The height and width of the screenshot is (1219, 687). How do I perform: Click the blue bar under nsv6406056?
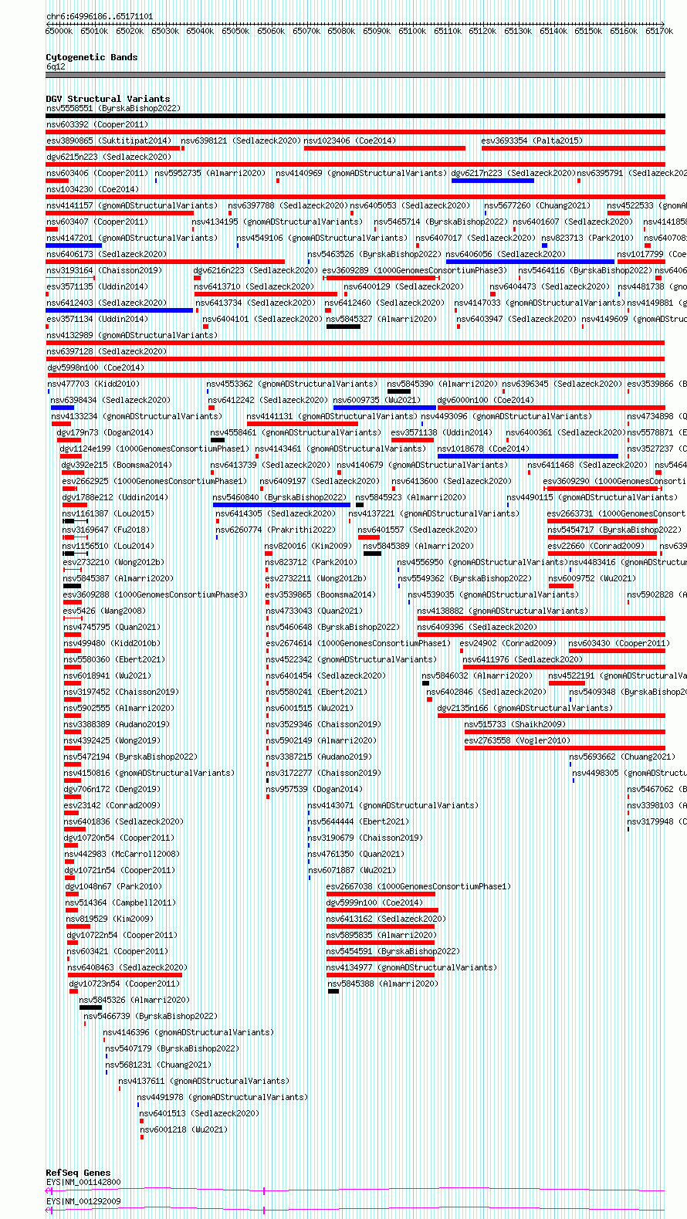click(530, 262)
